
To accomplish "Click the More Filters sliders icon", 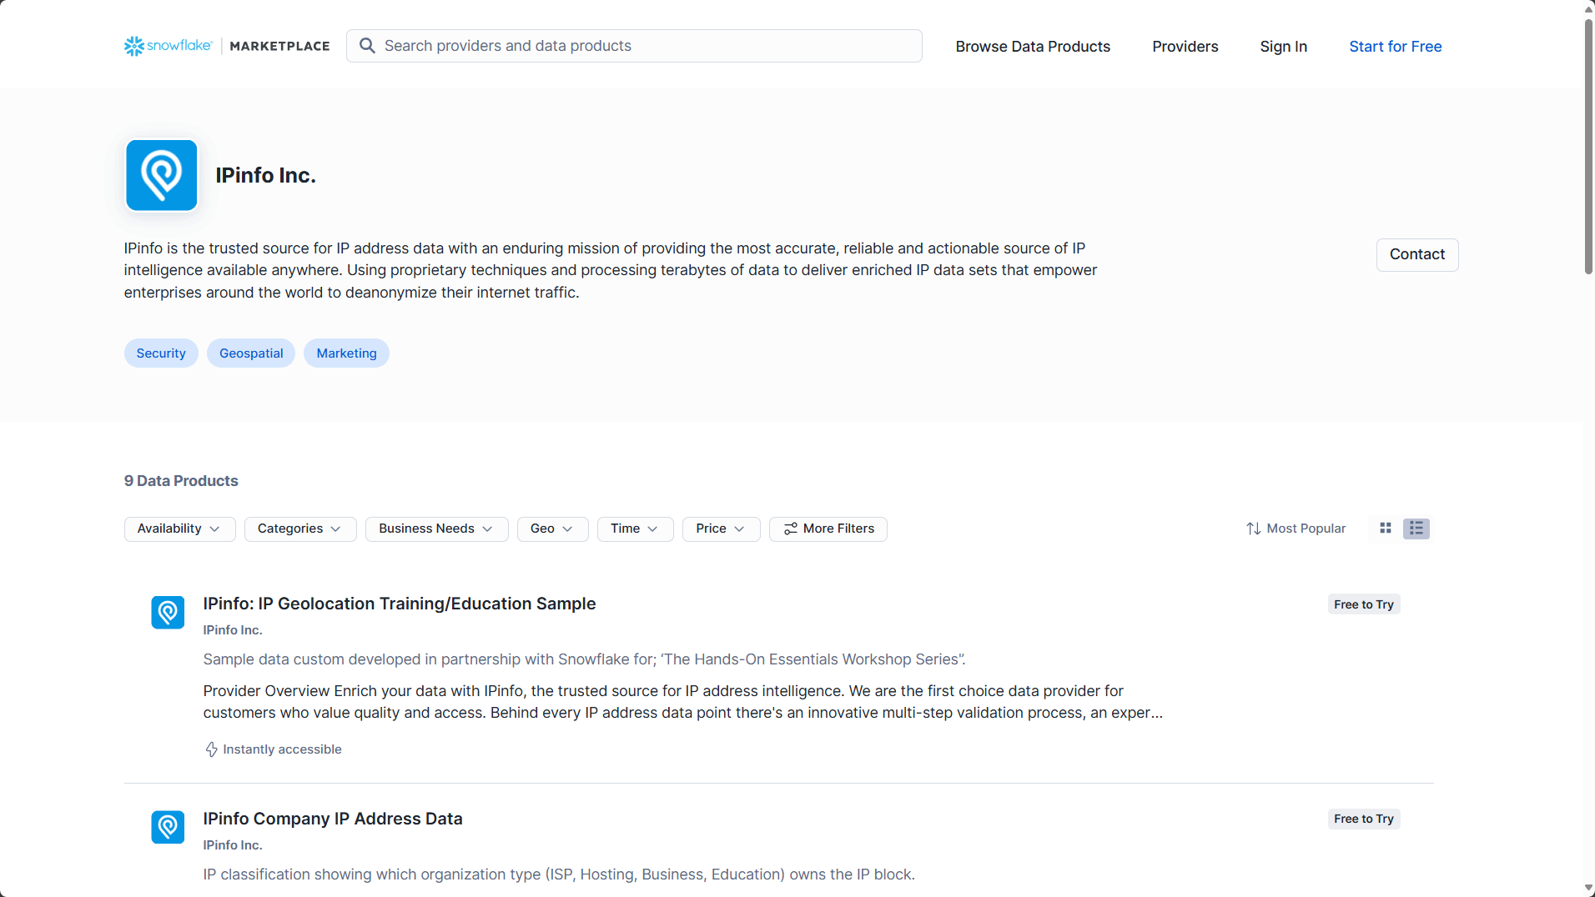I will [x=791, y=529].
